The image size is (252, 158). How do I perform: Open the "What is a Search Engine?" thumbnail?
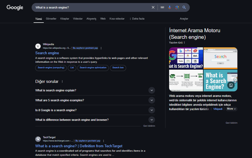pyautogui.click(x=220, y=80)
